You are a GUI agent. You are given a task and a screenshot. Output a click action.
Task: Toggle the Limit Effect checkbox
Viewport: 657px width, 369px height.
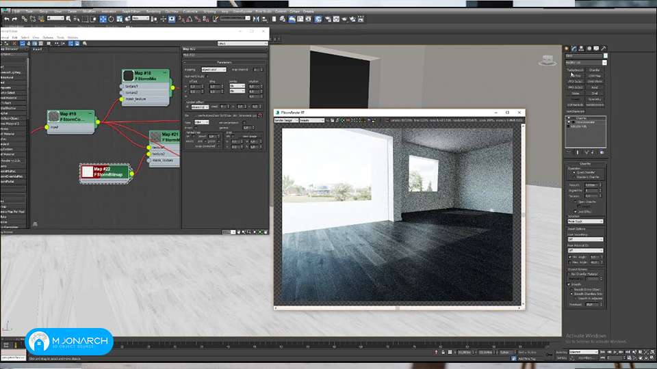tap(576, 212)
